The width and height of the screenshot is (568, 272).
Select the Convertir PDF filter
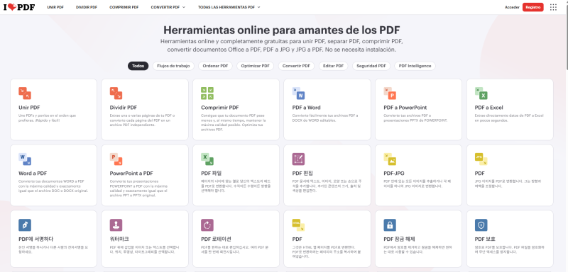(x=296, y=66)
